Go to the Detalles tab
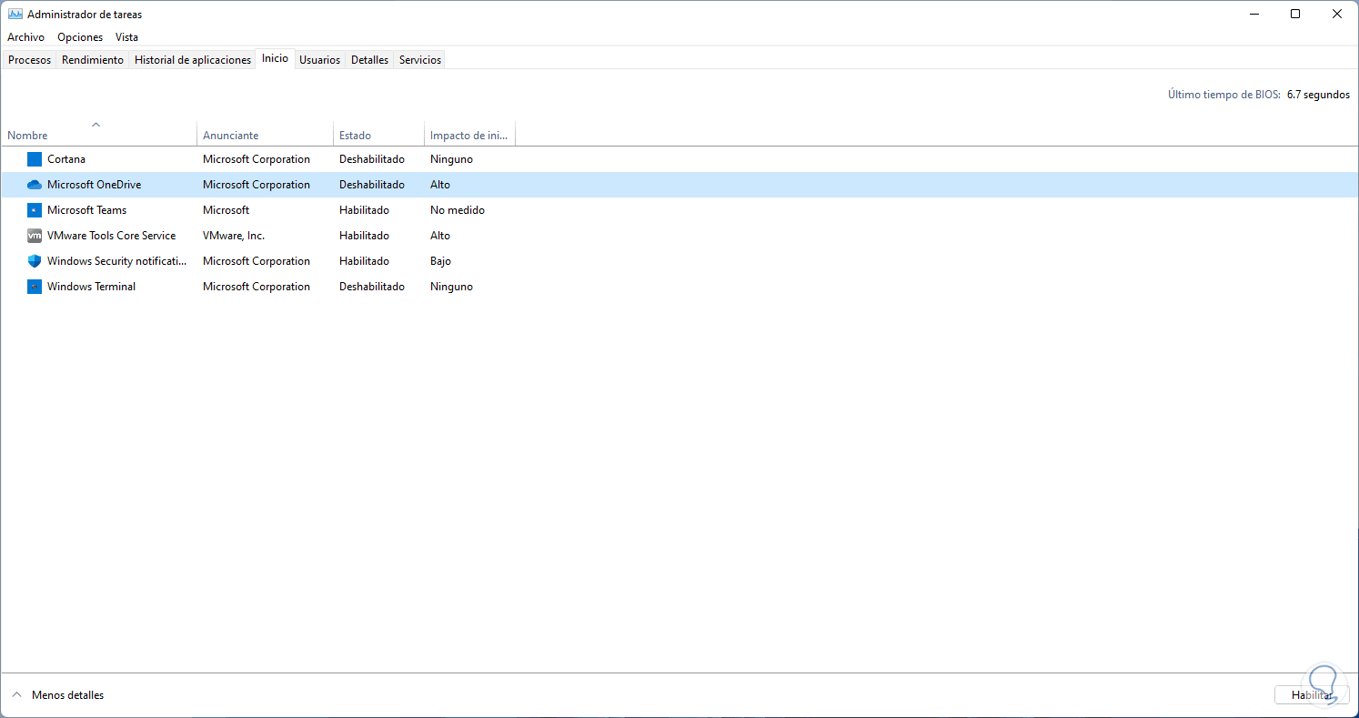Screen dimensions: 1359x718 (x=370, y=60)
